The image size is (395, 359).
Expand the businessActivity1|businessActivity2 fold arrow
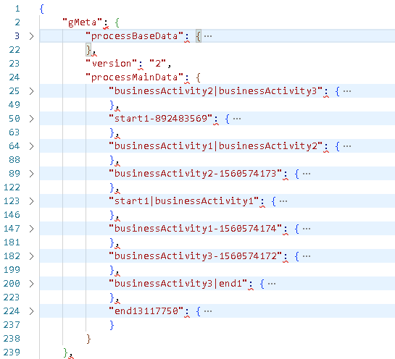tap(31, 146)
